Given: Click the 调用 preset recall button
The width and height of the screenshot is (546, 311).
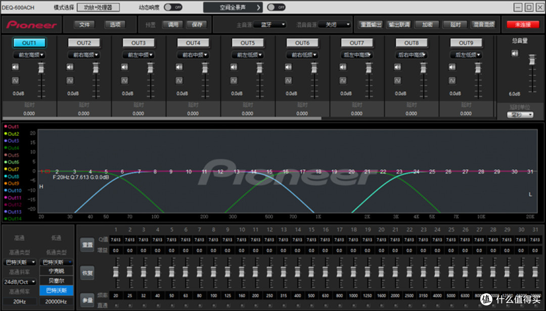Looking at the screenshot, I should point(173,25).
